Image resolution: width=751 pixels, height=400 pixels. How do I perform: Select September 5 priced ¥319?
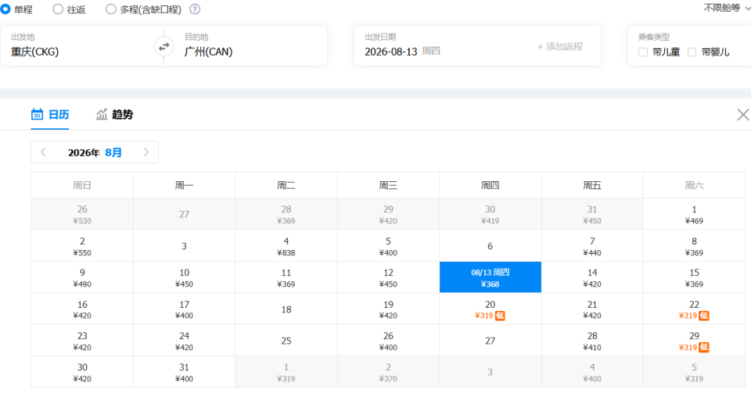tap(694, 372)
